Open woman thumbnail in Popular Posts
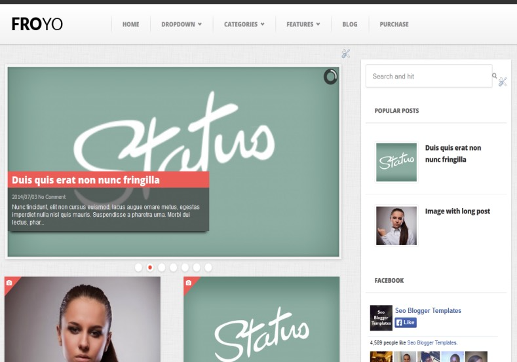517x362 pixels. point(396,226)
